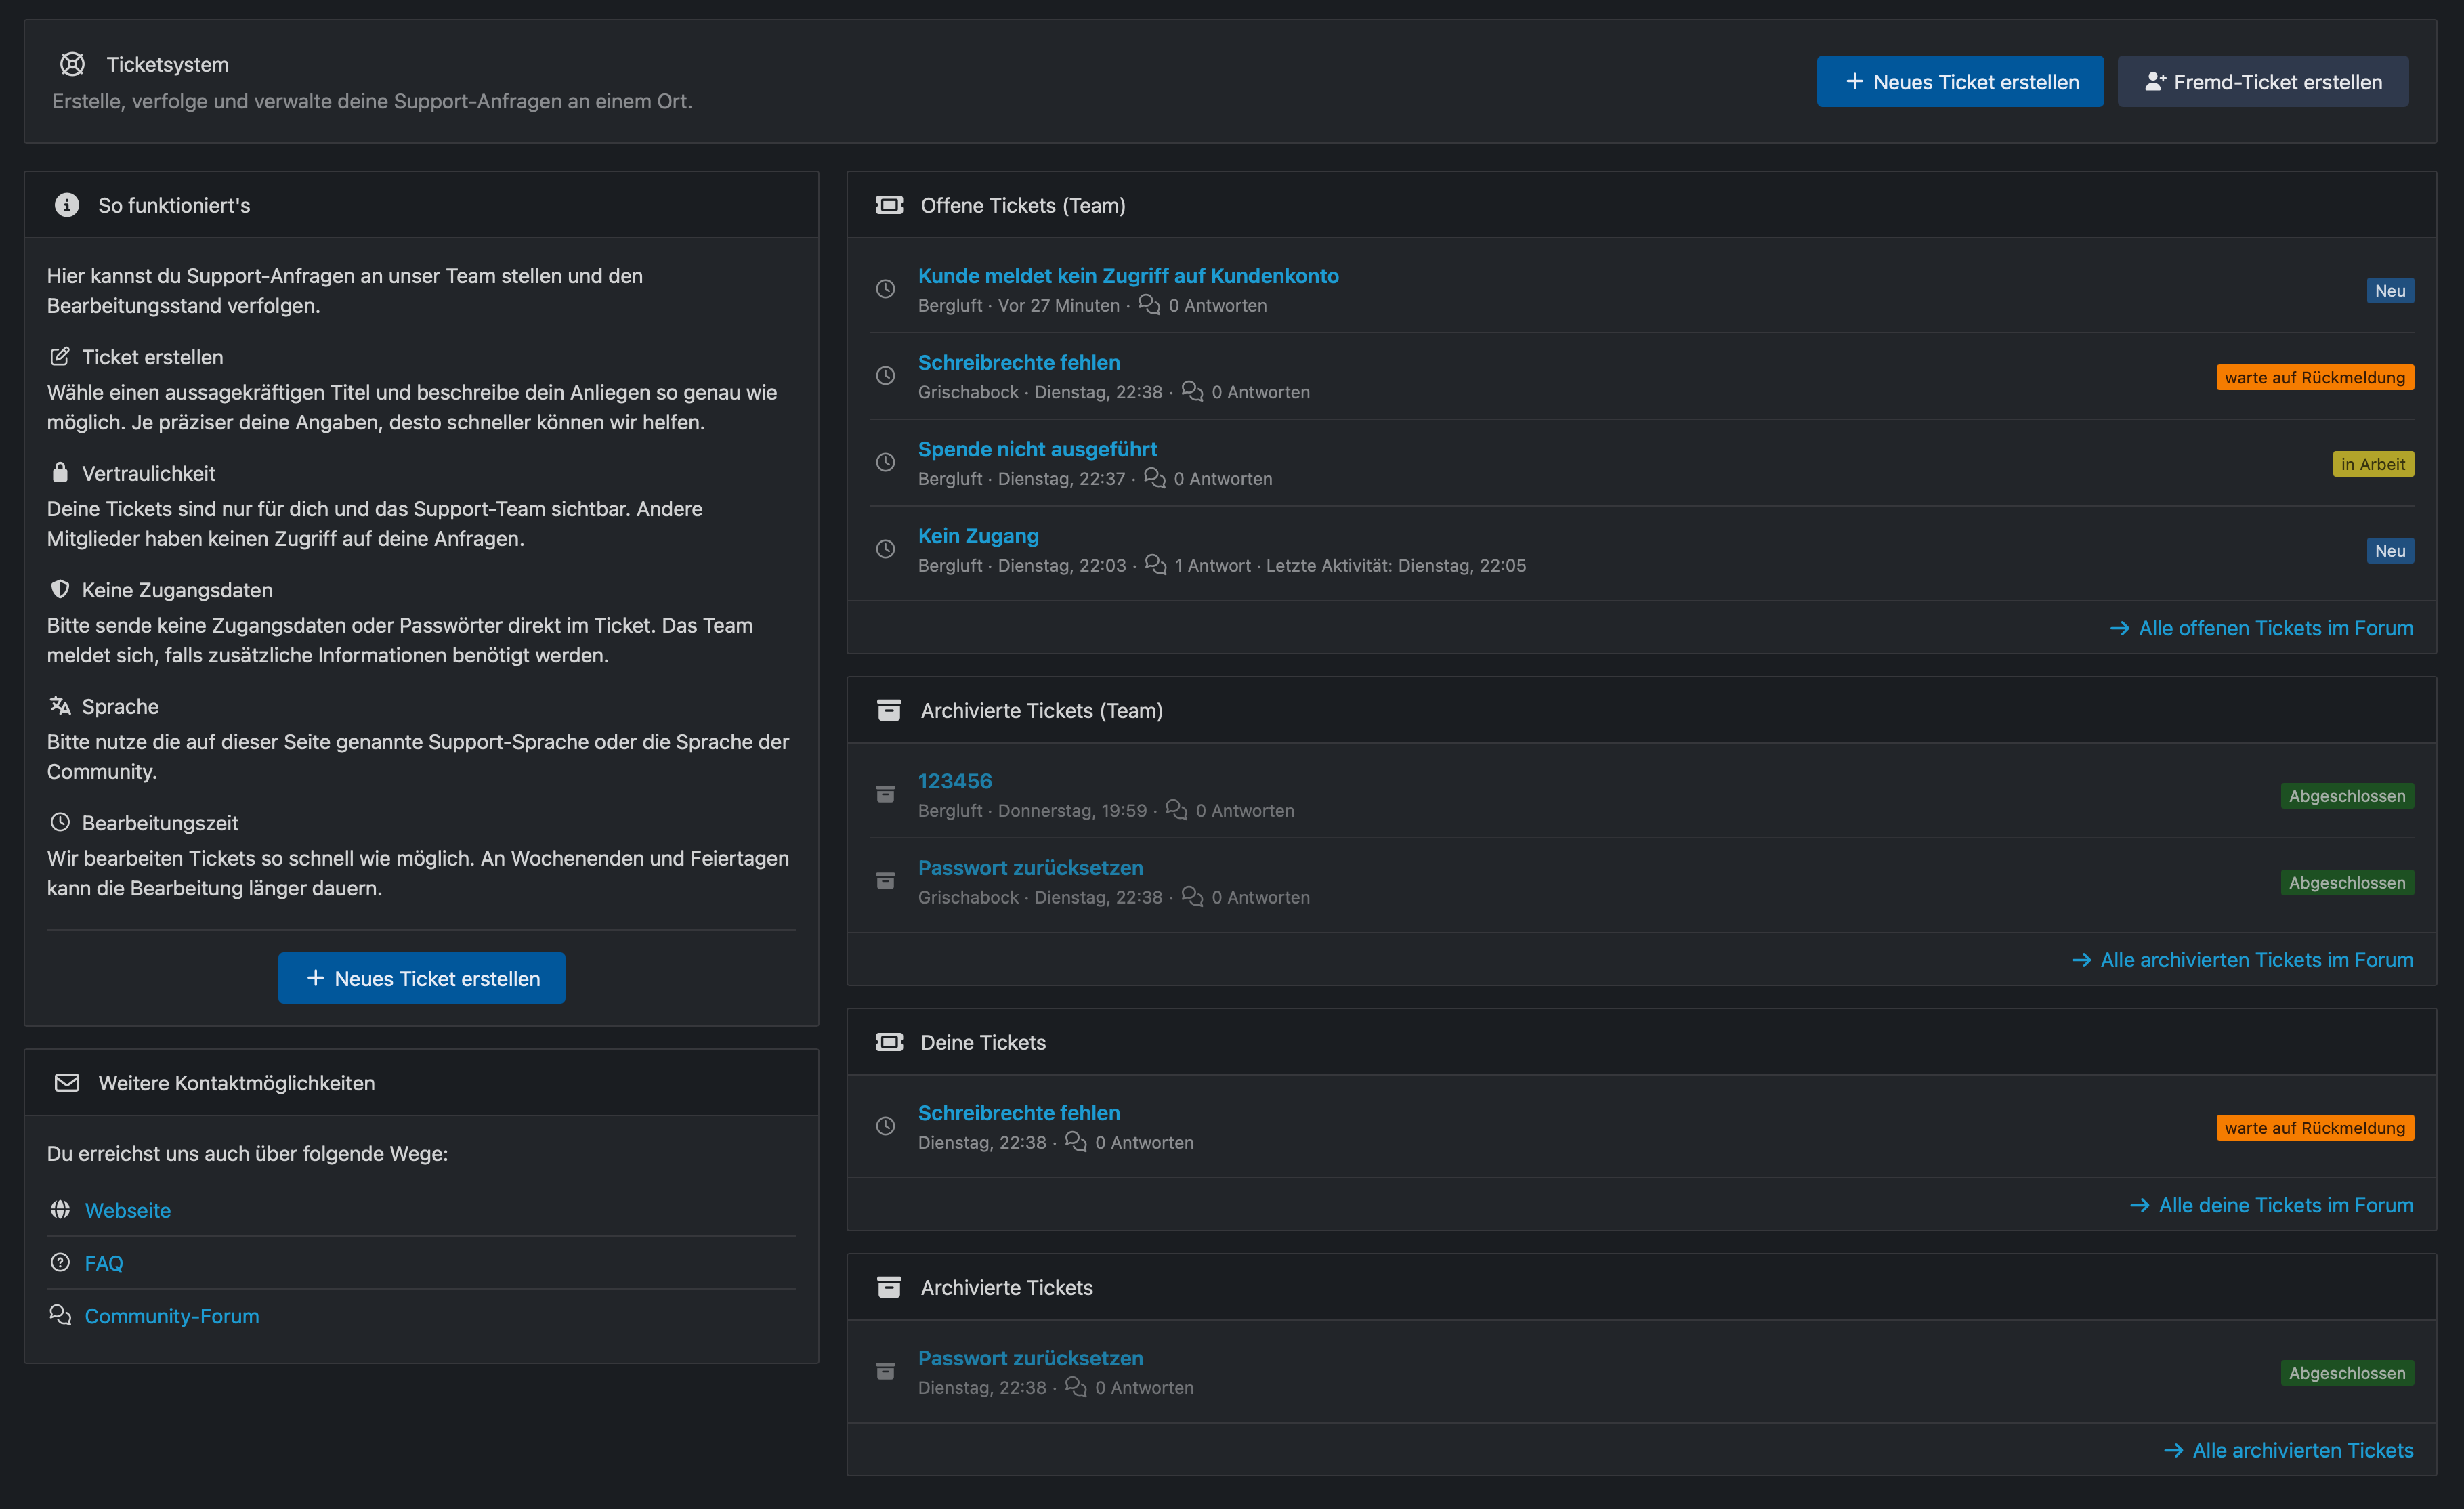The image size is (2464, 1509).
Task: Click the archive icon next to Archivierte Tickets heading
Action: [889, 1287]
